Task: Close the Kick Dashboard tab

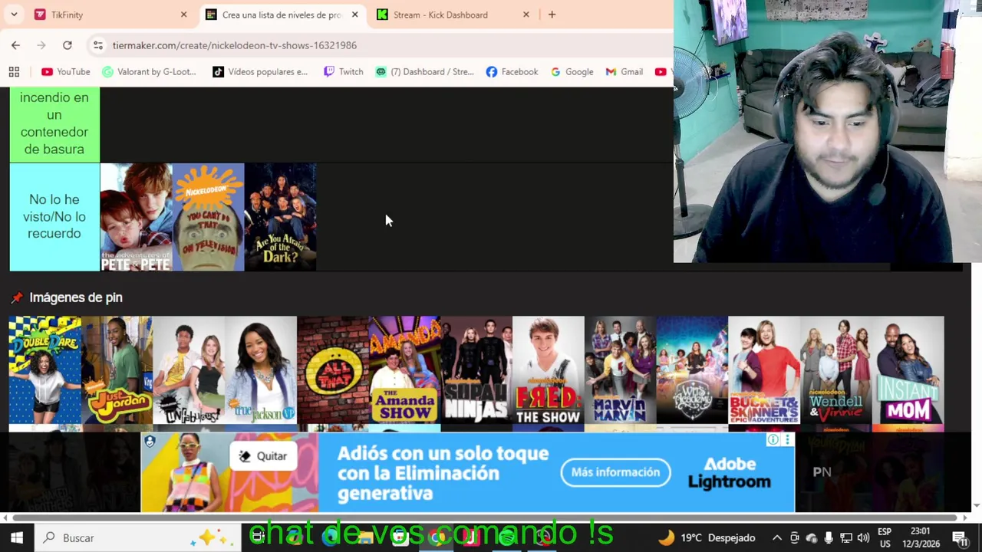Action: click(x=526, y=15)
